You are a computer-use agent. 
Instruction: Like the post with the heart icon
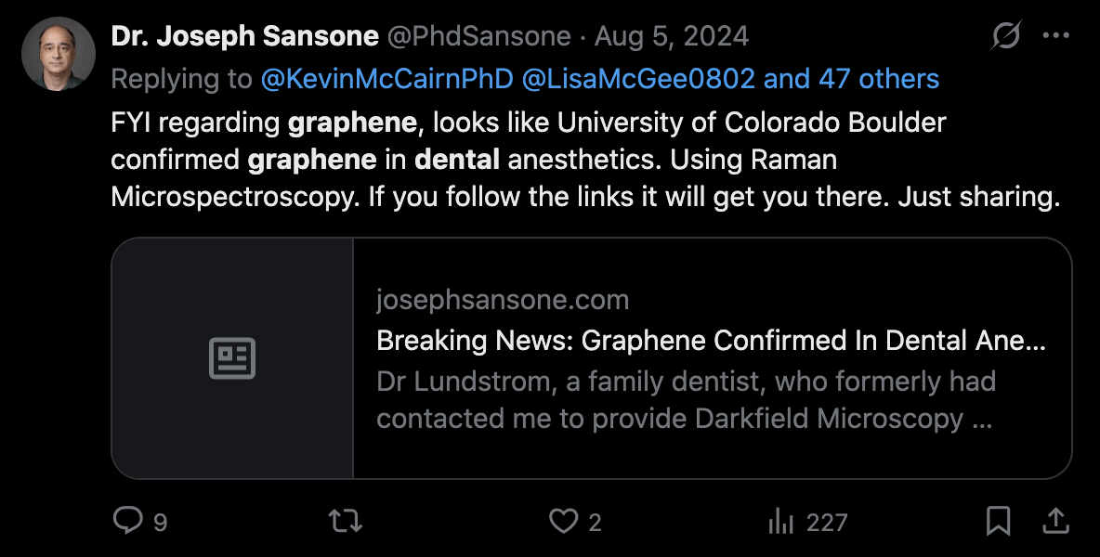click(x=563, y=522)
